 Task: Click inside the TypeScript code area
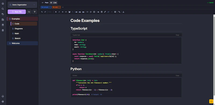(126, 50)
